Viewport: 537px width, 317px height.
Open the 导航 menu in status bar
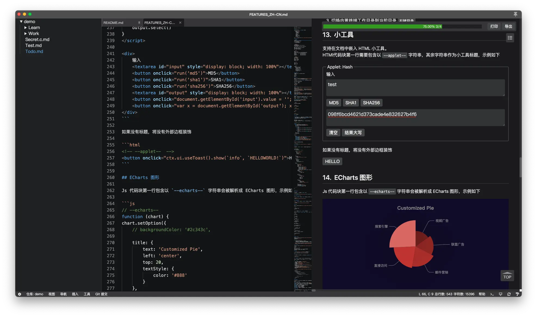63,294
